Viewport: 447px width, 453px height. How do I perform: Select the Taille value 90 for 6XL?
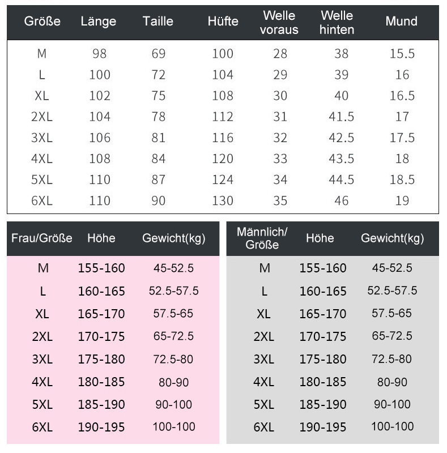(159, 200)
